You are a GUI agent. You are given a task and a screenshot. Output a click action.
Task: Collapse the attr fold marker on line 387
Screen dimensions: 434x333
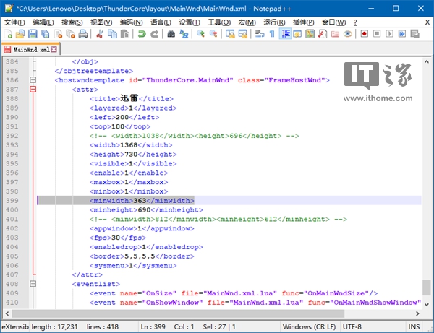pos(33,90)
